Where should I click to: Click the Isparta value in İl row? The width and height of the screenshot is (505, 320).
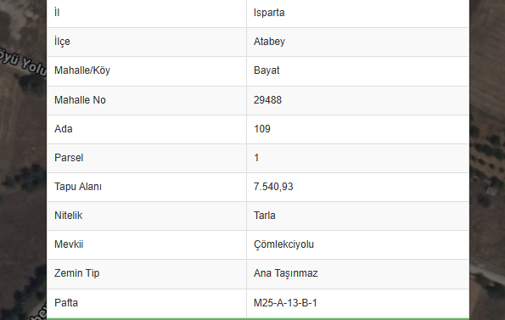(269, 13)
